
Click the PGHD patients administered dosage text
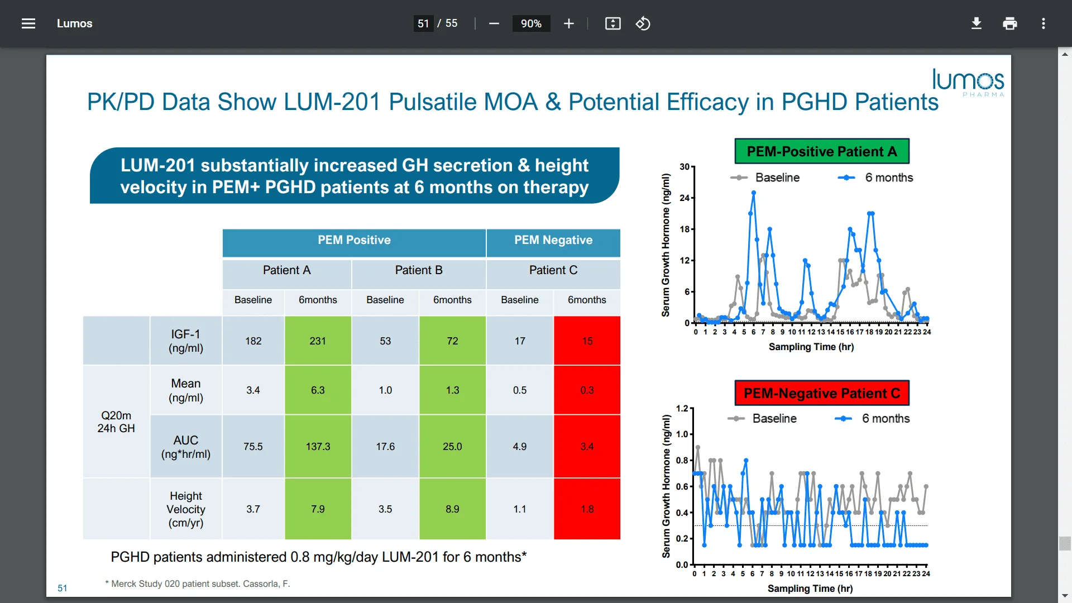[x=318, y=557]
